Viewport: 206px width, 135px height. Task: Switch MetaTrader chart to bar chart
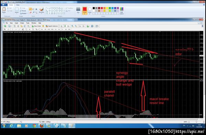61,26
